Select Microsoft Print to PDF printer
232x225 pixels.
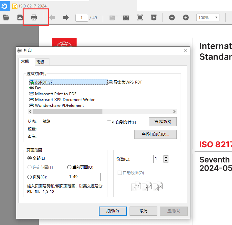(56, 94)
